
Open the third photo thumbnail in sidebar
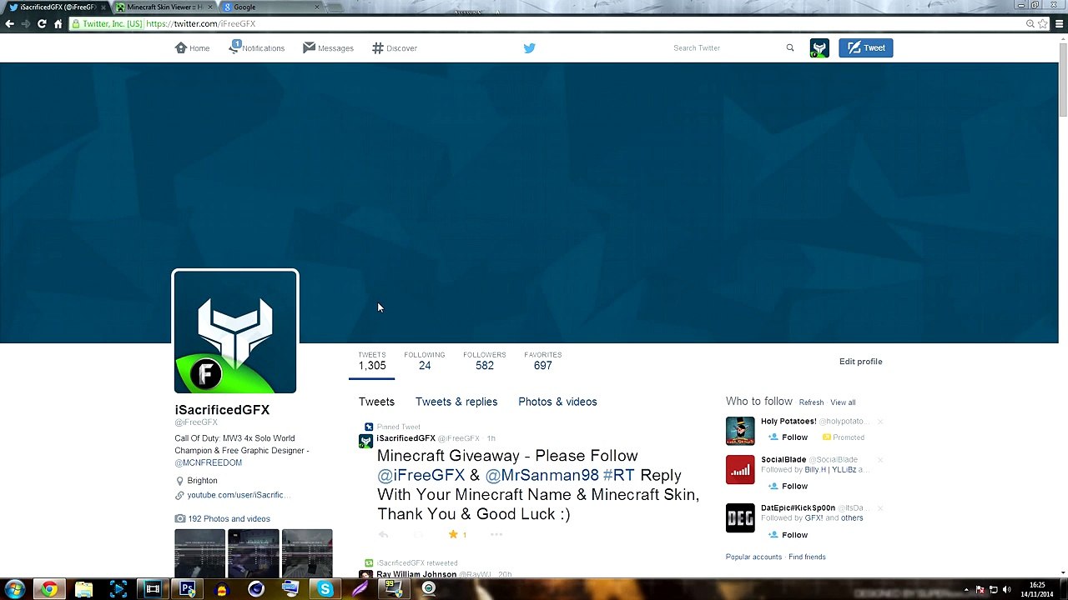307,552
